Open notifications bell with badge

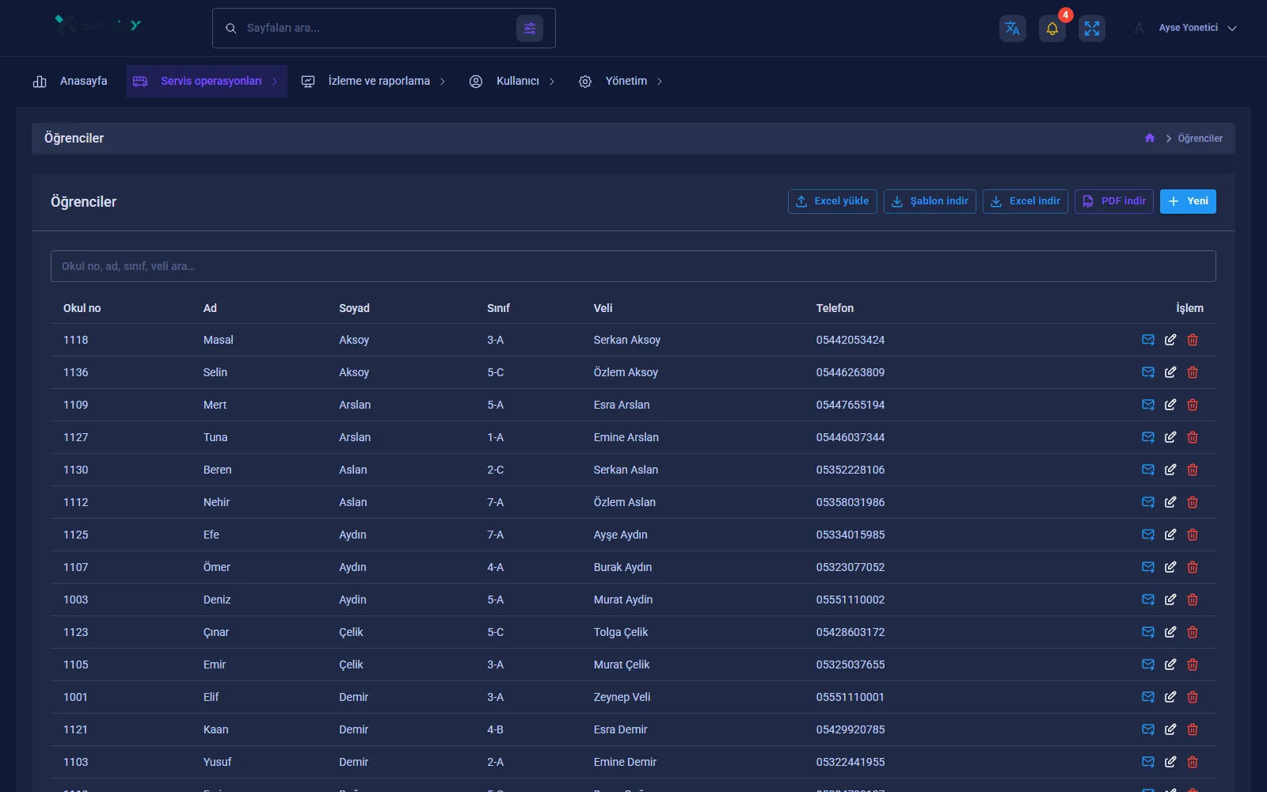point(1052,29)
